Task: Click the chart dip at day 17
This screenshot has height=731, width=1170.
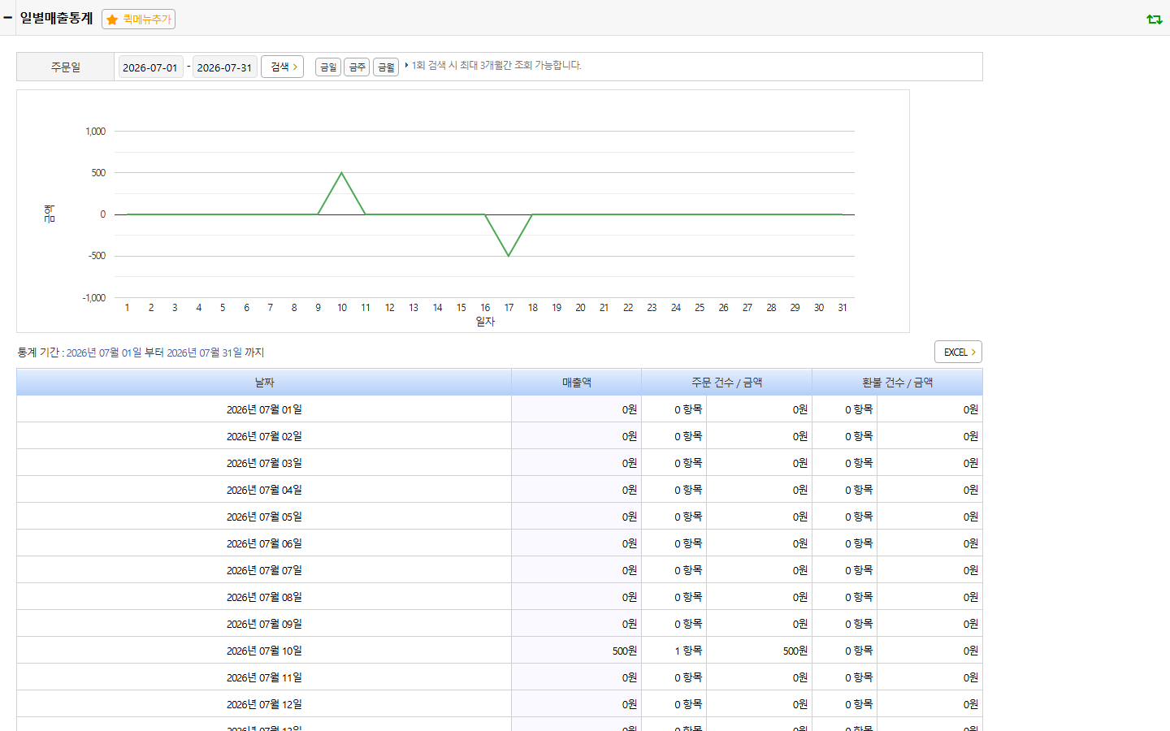Action: tap(509, 256)
